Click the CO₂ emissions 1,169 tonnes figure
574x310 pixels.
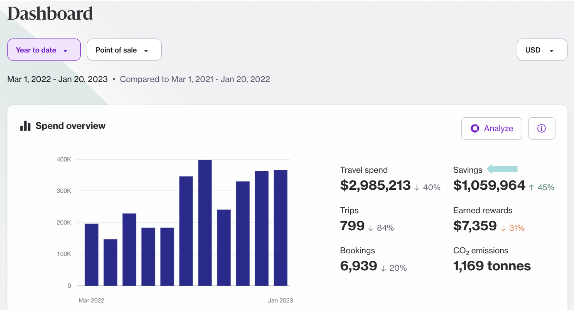point(491,266)
